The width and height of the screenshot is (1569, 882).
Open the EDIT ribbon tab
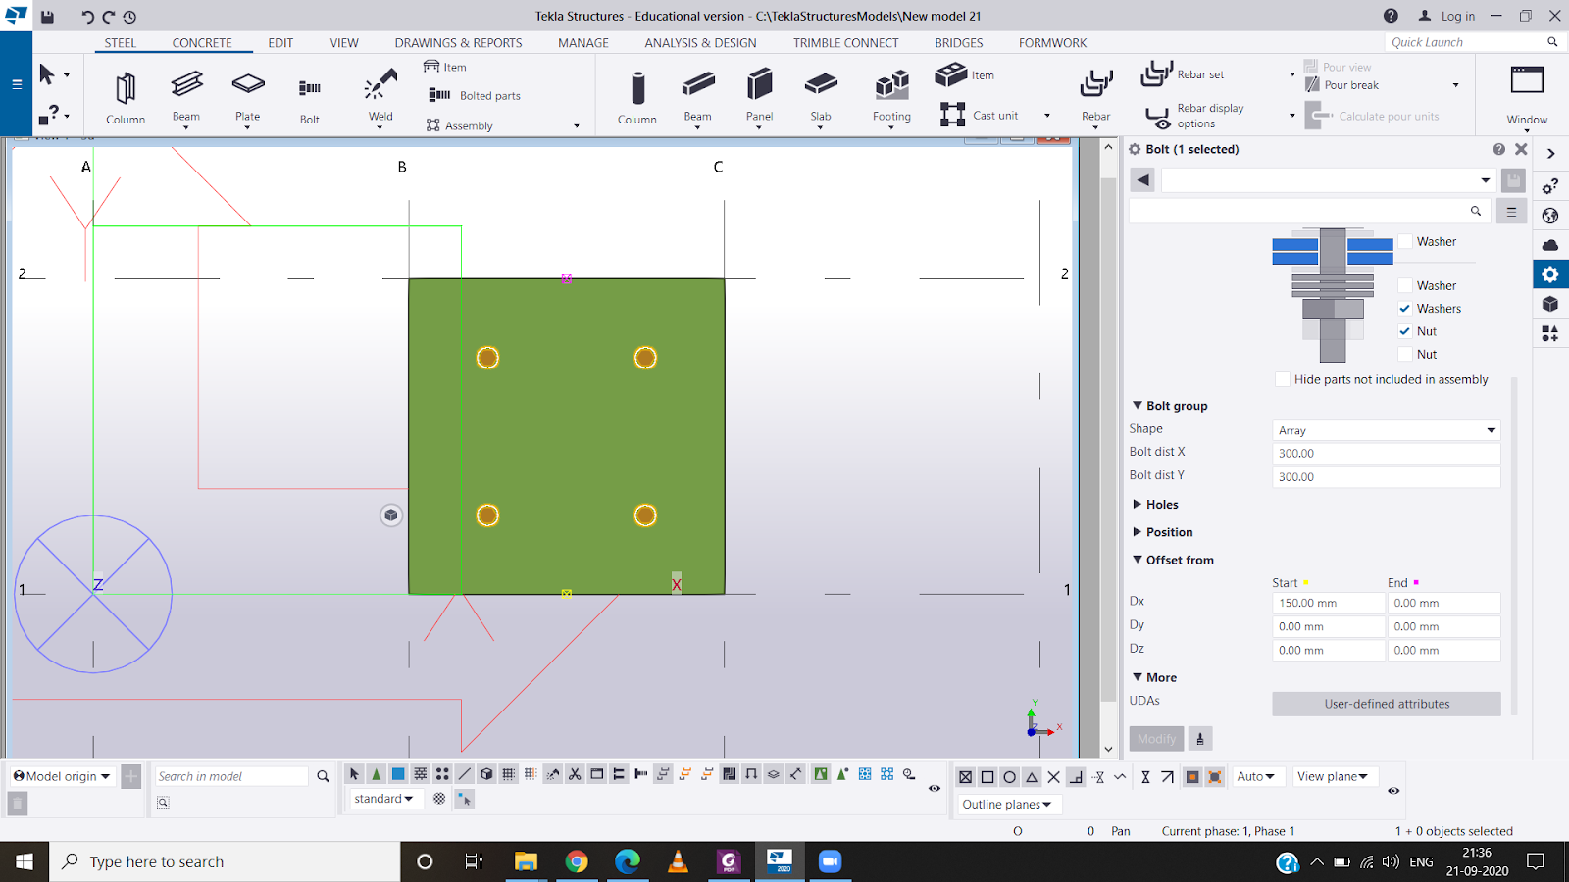point(280,43)
